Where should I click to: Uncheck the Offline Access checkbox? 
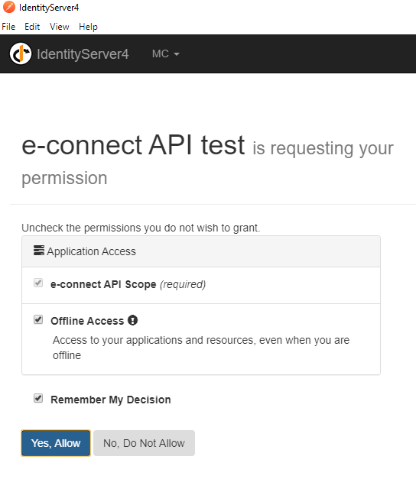[x=38, y=320]
